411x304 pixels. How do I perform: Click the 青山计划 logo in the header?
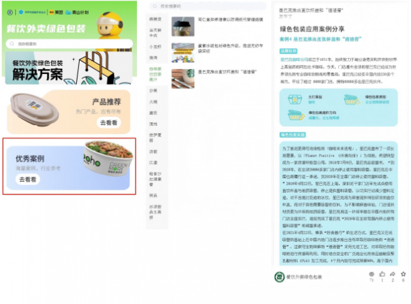point(77,13)
